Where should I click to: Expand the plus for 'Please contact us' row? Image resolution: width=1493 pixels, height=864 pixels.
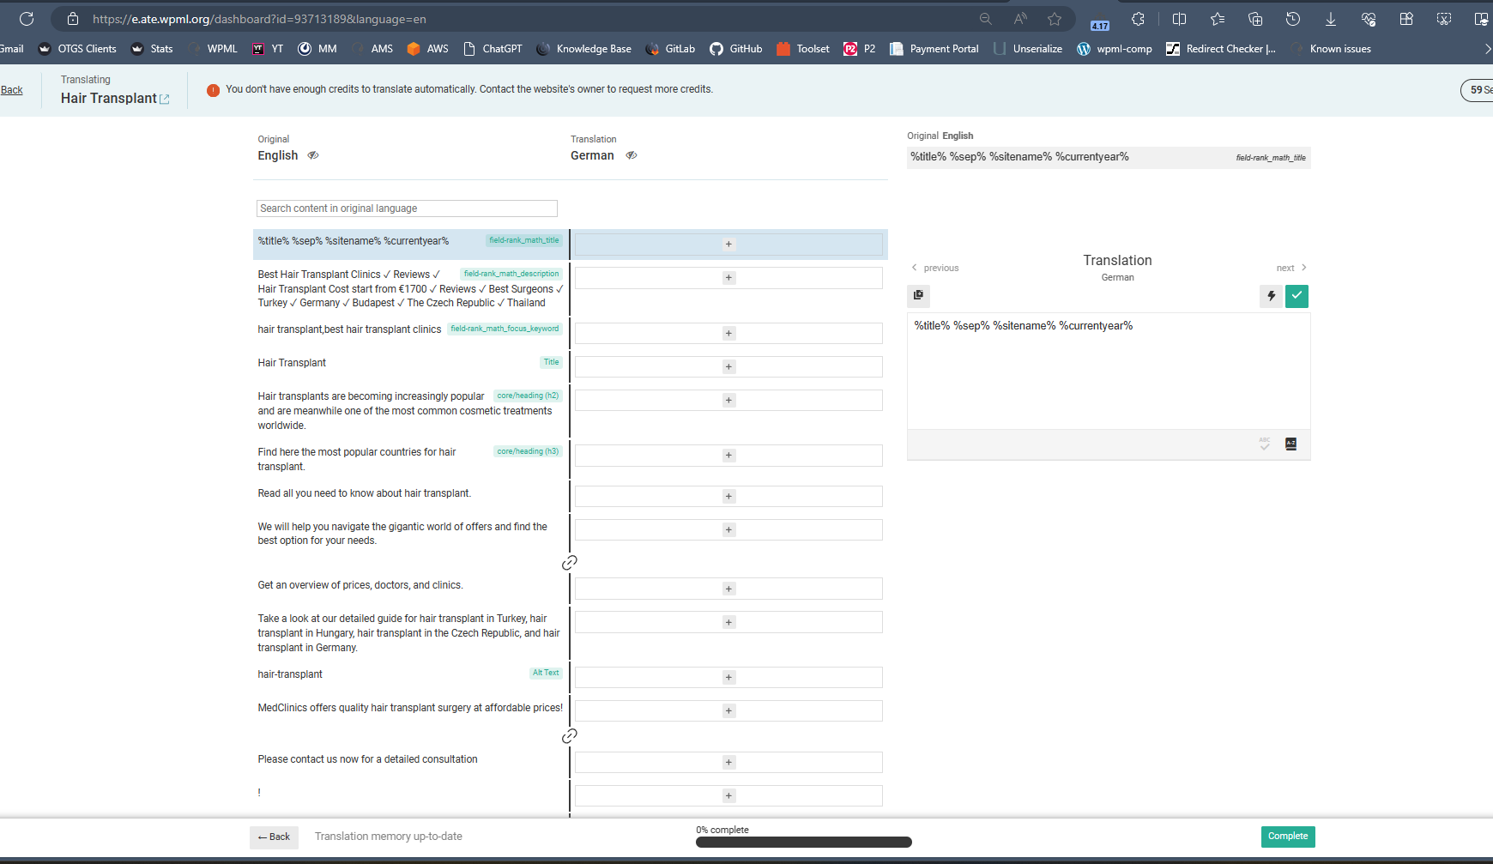click(728, 763)
